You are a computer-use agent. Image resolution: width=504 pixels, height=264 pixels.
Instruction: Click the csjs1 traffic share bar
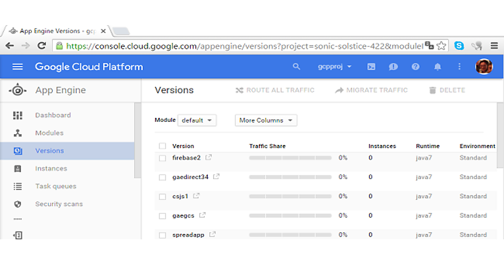coord(290,196)
